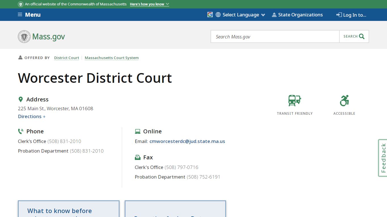Open the Directions link under the address
This screenshot has height=217, width=387.
pos(30,116)
